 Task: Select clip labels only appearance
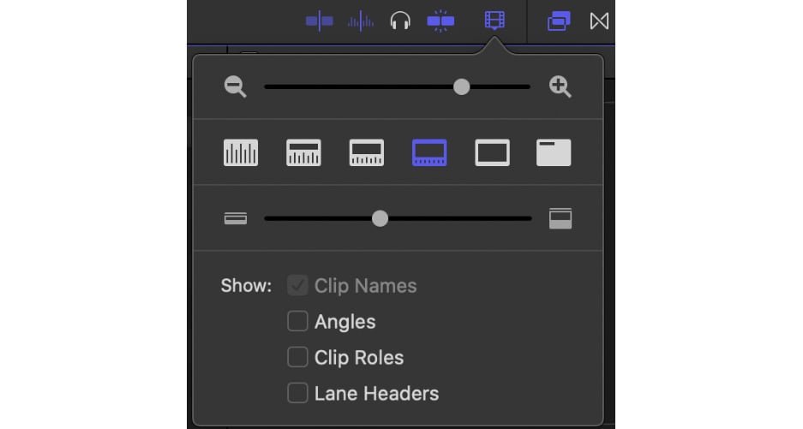coord(554,152)
